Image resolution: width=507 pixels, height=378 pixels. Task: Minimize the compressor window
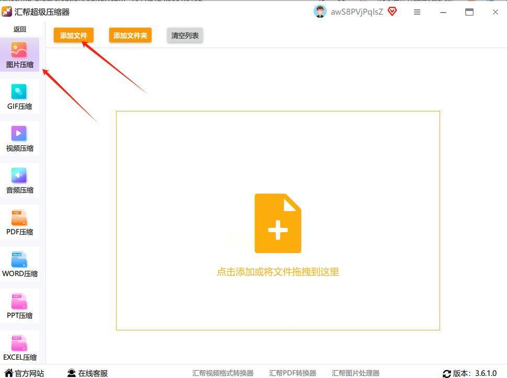[443, 13]
